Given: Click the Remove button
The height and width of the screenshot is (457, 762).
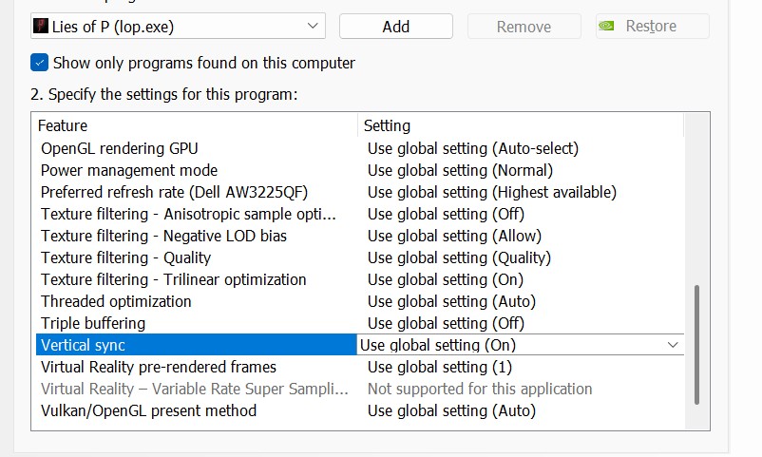Looking at the screenshot, I should point(524,27).
